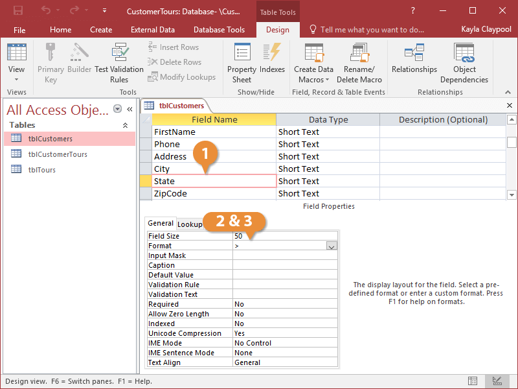Toggle the Property Sheet pane

click(242, 63)
